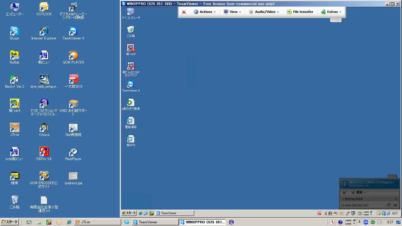This screenshot has height=226, width=402.
Task: Select the VAIO お引越サポート shortcut
Action: [73, 107]
